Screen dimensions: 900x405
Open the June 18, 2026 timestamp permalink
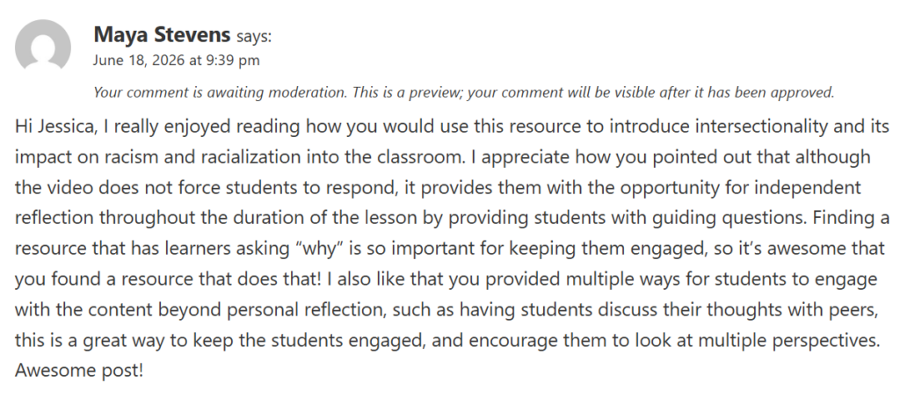click(x=176, y=61)
